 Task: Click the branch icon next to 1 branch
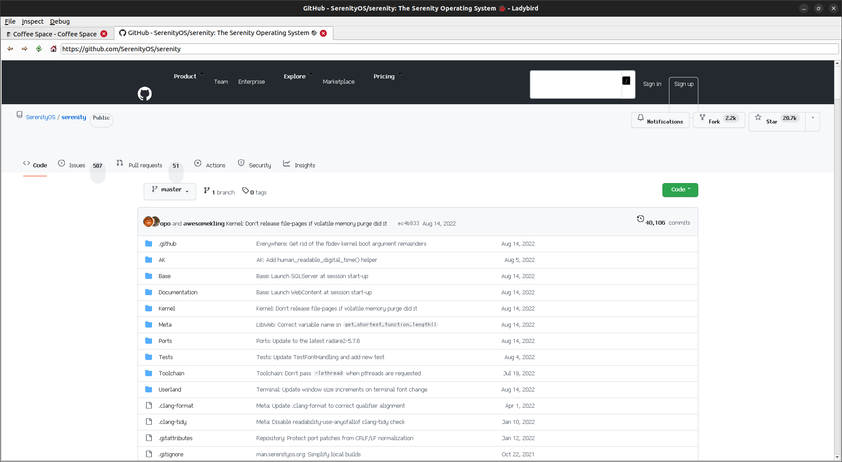pos(207,190)
